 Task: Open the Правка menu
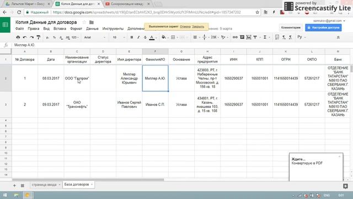(x=34, y=29)
